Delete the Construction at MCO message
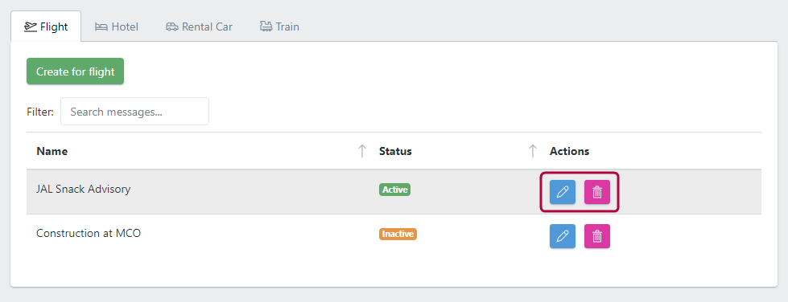The height and width of the screenshot is (302, 788). tap(597, 236)
